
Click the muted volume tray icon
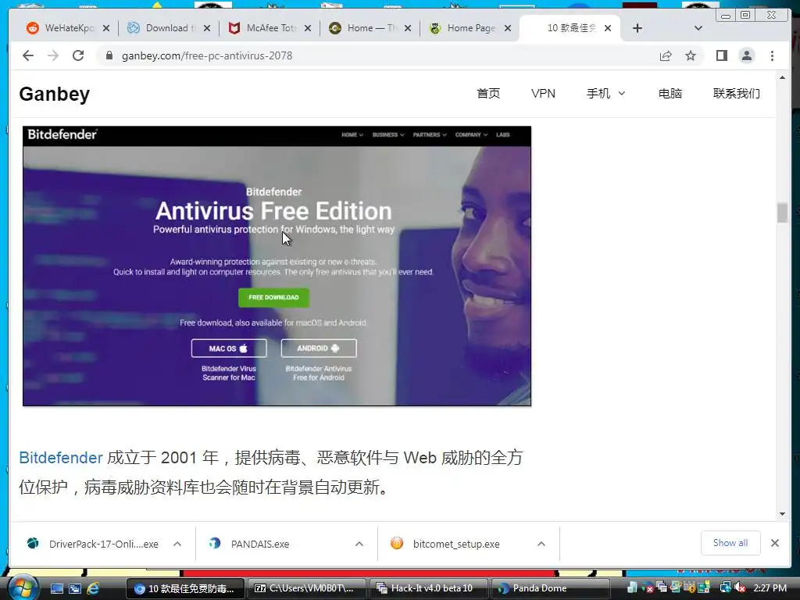740,588
